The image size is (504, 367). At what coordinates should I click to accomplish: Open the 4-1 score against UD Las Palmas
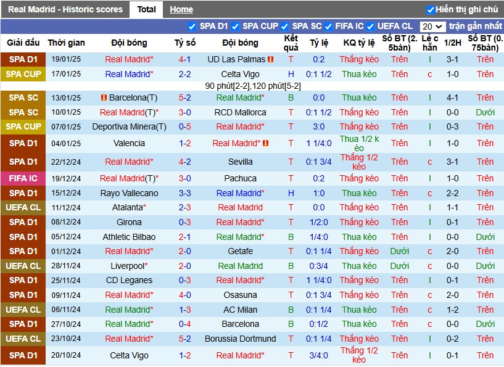(x=185, y=59)
